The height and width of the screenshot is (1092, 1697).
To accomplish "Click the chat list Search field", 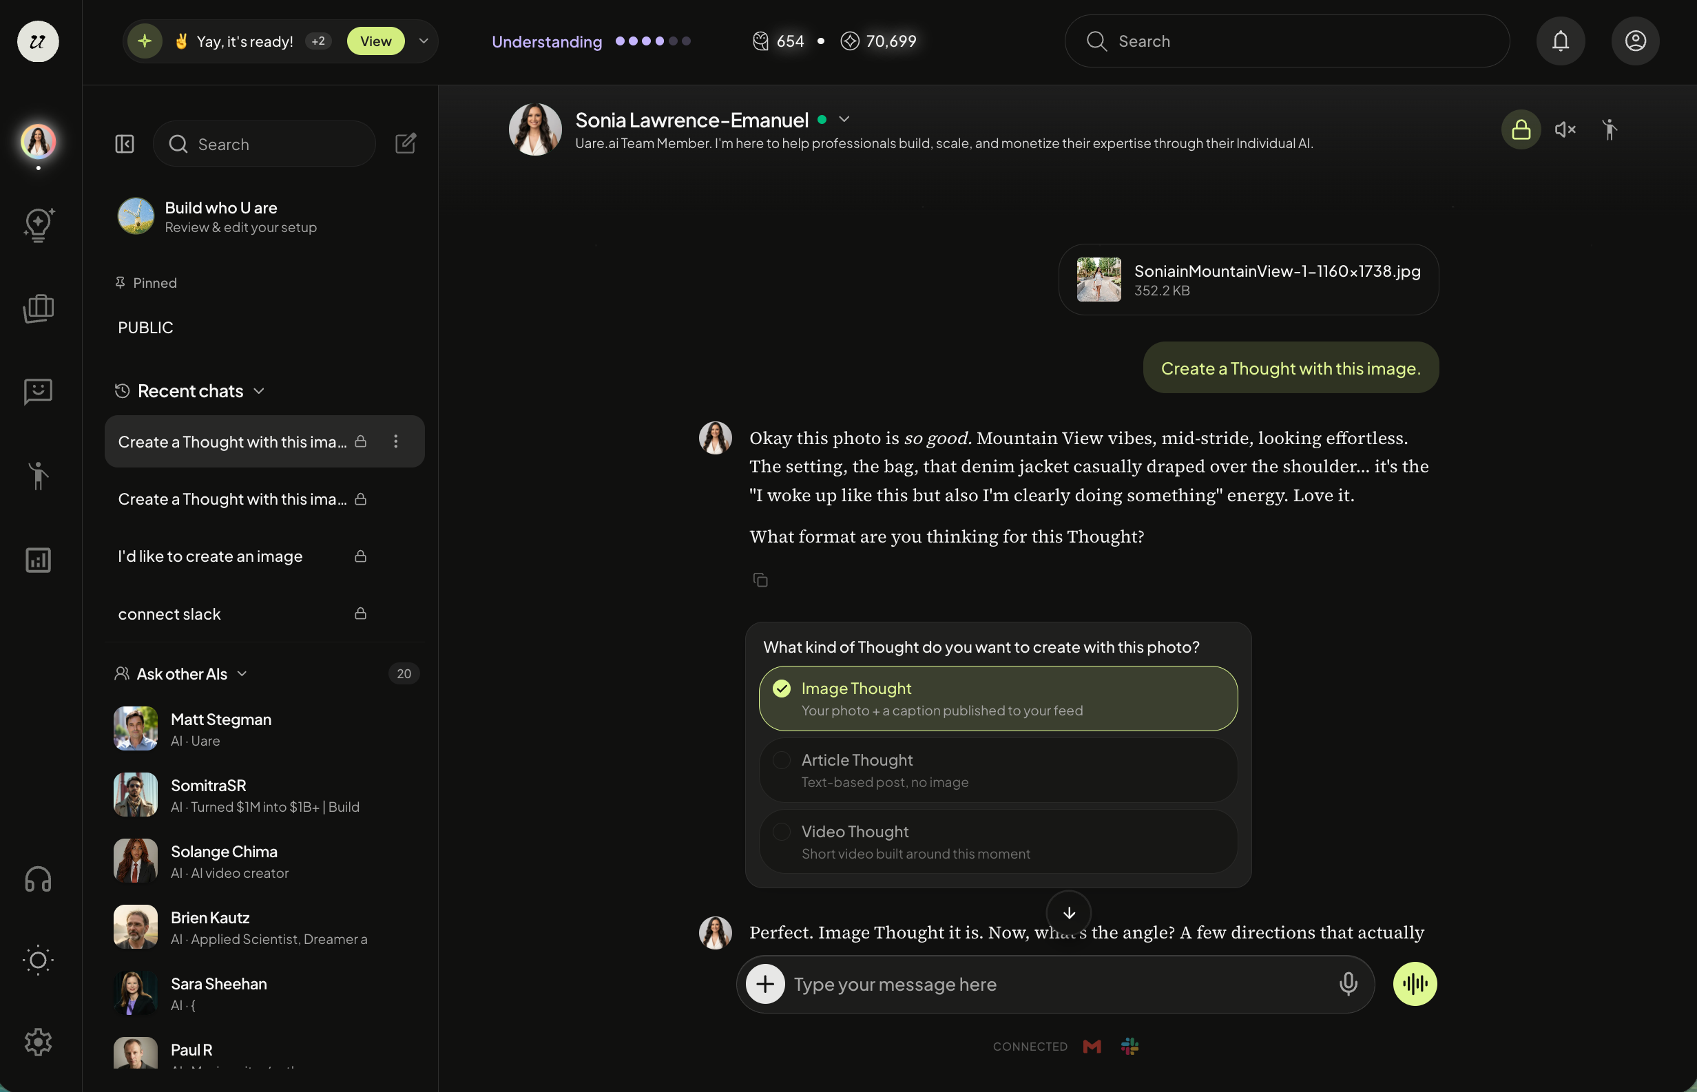I will point(264,144).
